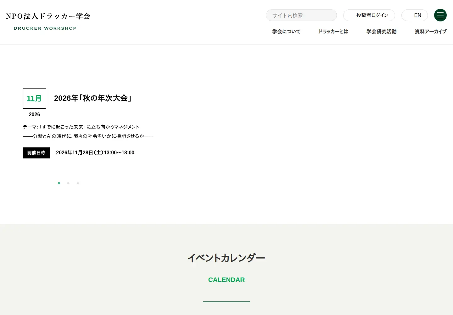Click the green CALENDAR subheading
This screenshot has width=453, height=315.
[x=226, y=280]
